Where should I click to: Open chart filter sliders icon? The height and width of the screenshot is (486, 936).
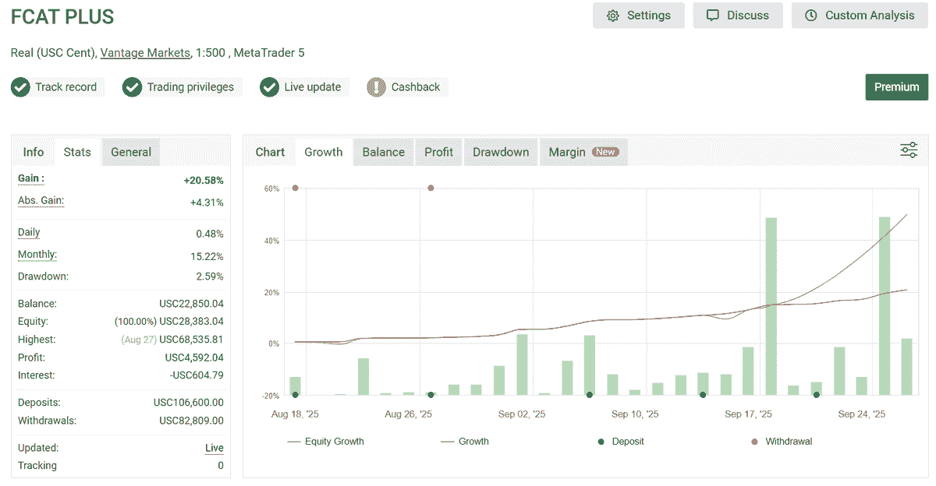pos(909,151)
